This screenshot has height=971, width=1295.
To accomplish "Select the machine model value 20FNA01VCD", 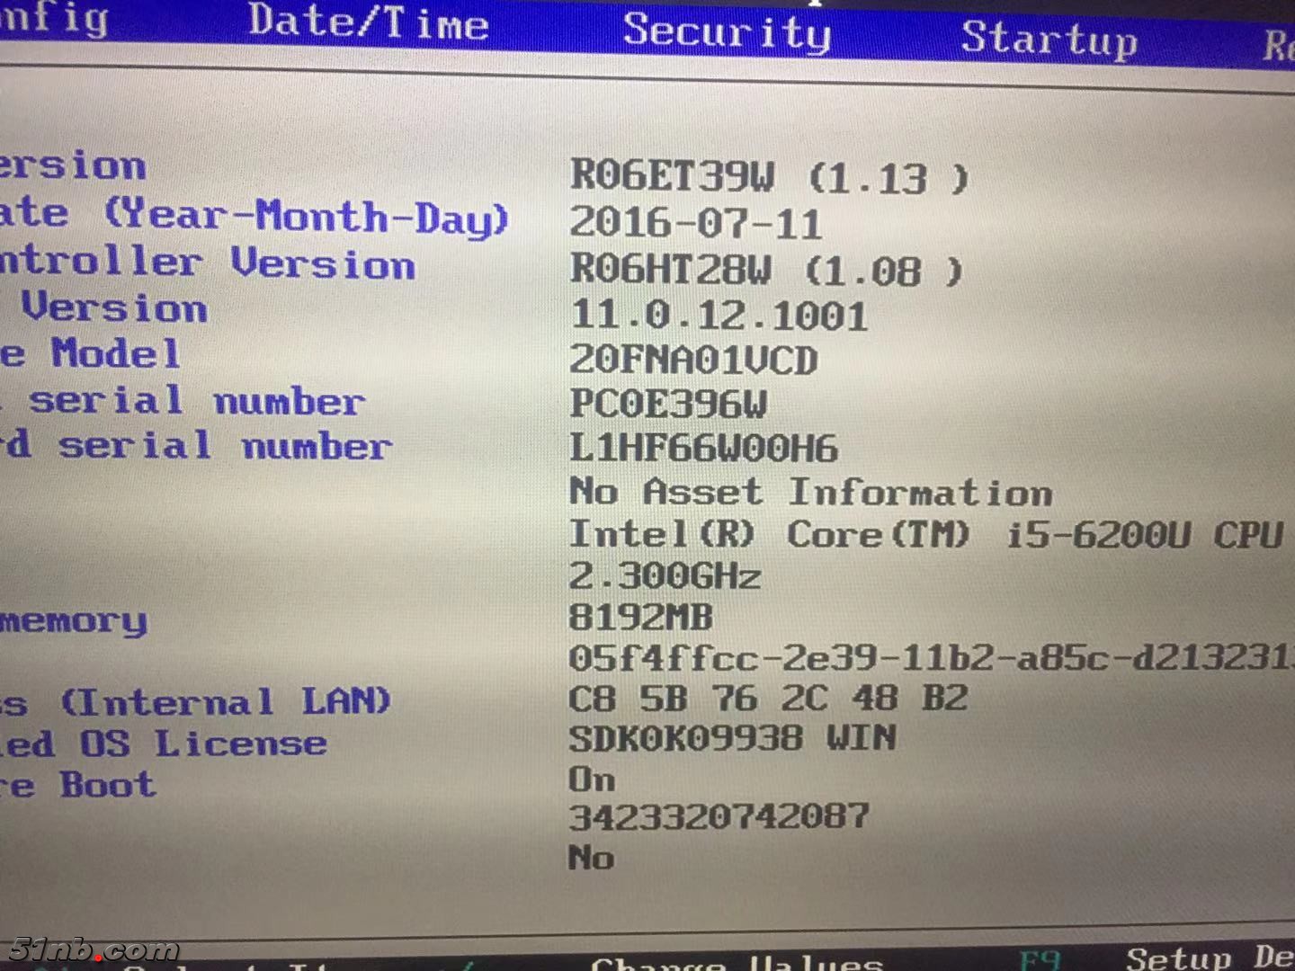I will coord(693,360).
